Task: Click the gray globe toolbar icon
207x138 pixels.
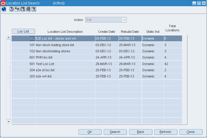Action: tap(12, 9)
